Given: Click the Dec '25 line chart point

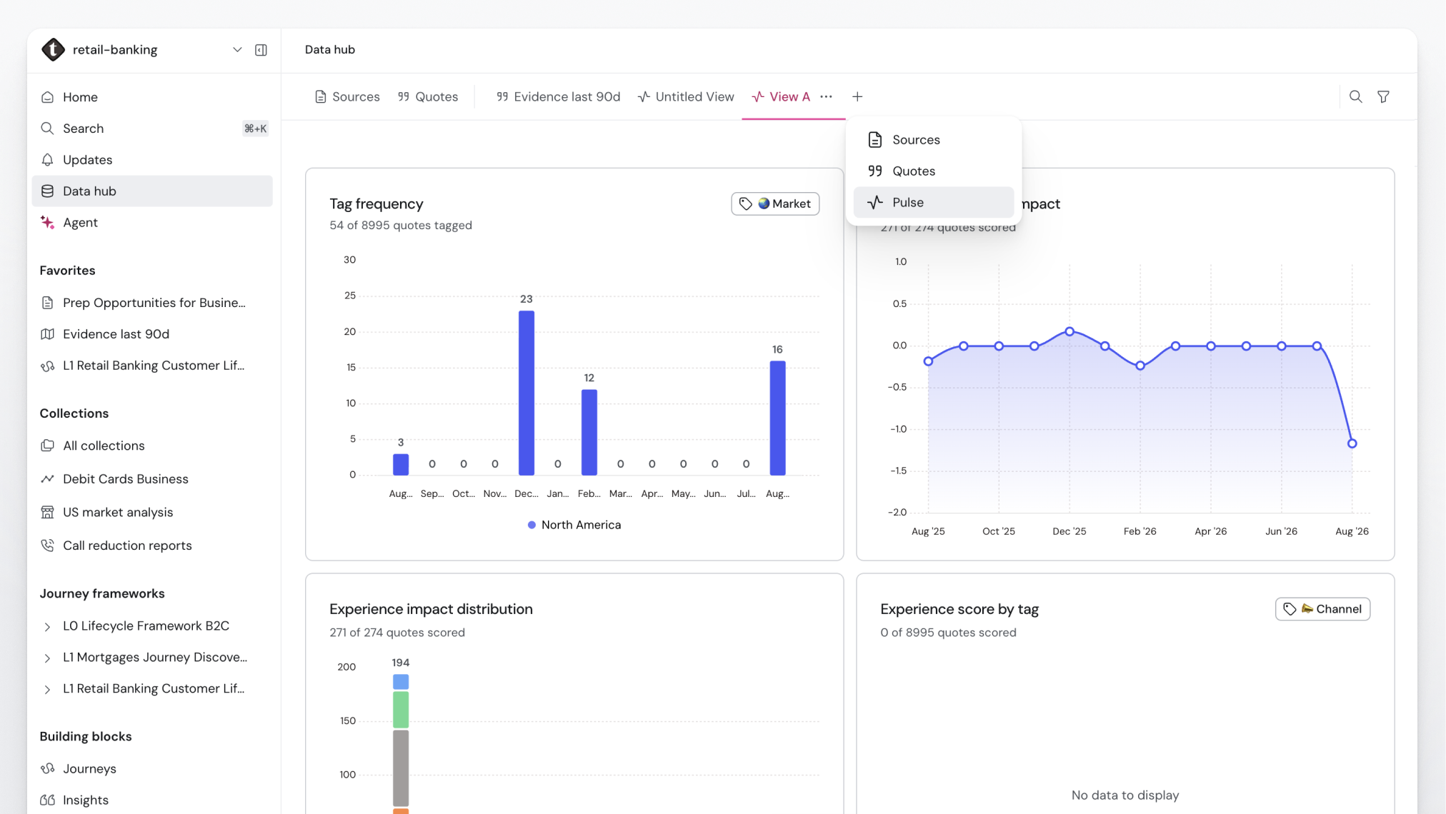Looking at the screenshot, I should coord(1069,331).
